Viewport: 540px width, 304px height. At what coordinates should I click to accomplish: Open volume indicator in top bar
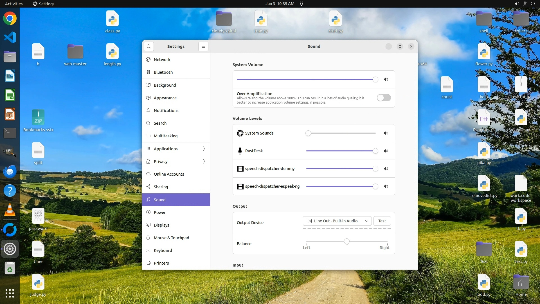pyautogui.click(x=517, y=4)
